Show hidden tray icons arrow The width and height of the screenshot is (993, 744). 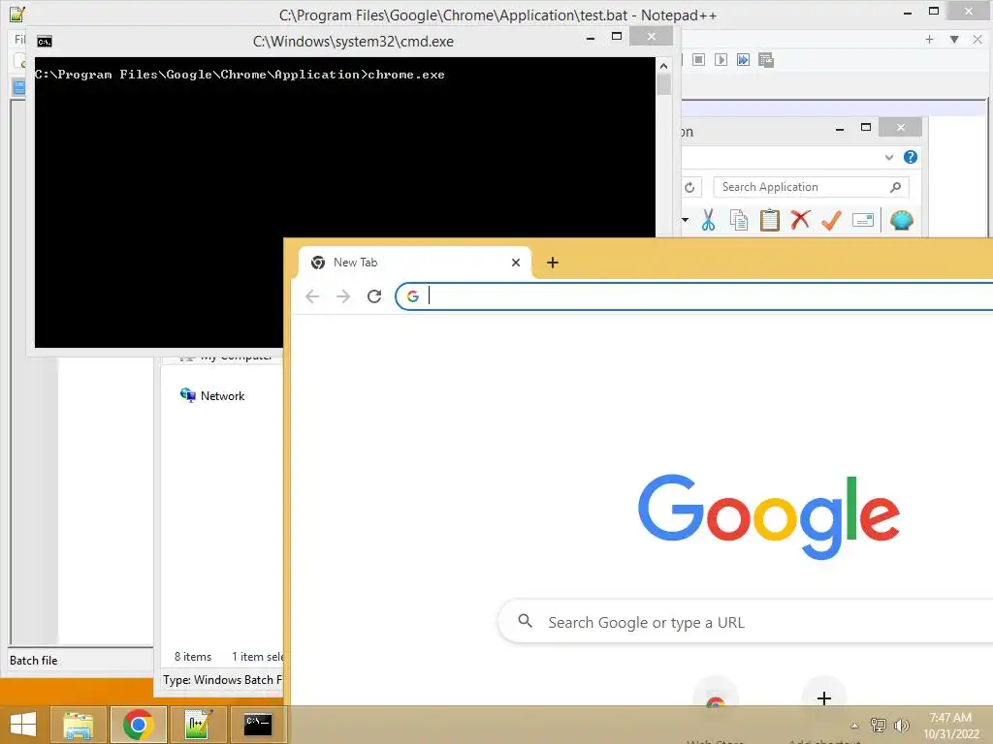pyautogui.click(x=854, y=726)
